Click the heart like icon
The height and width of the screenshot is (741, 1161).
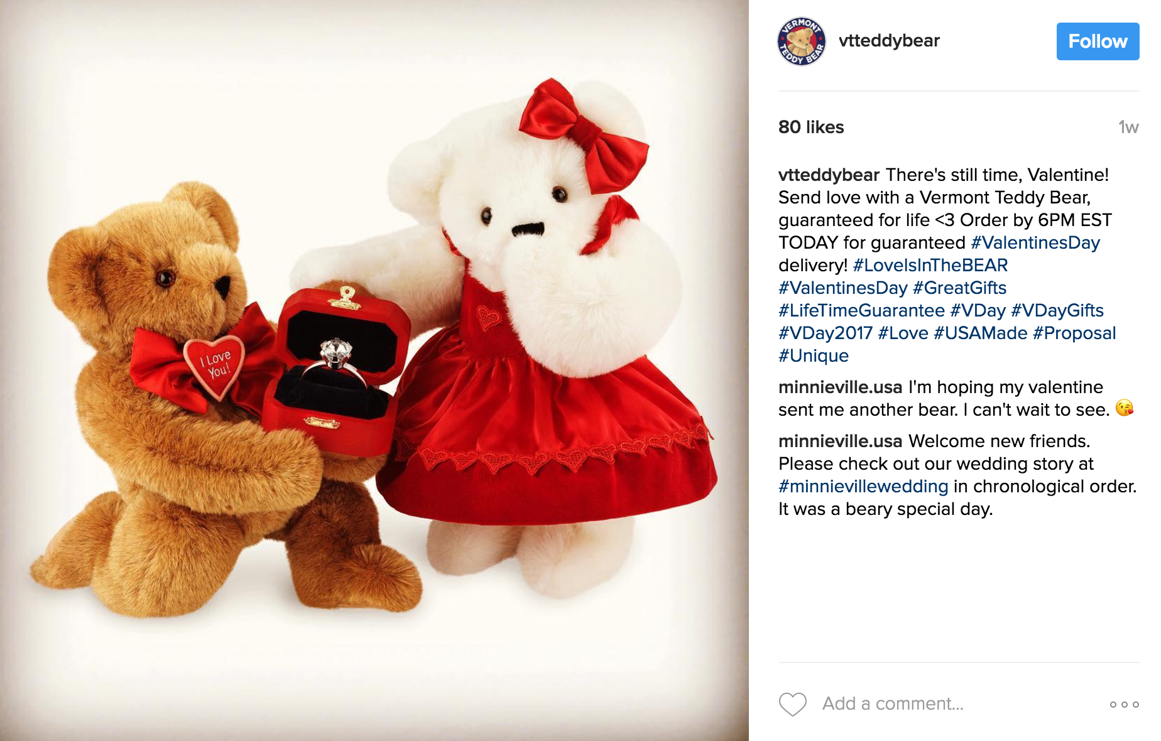point(792,704)
